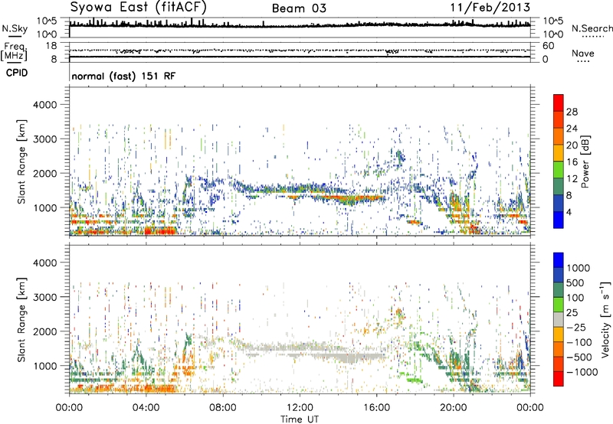
Task: Click the "16" value on Power colorbar
Action: pos(572,162)
